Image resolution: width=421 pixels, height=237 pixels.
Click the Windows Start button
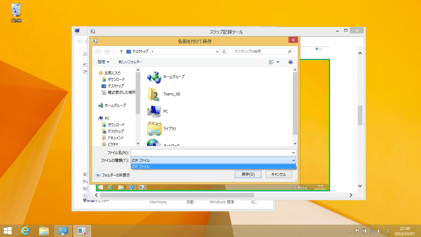8,231
